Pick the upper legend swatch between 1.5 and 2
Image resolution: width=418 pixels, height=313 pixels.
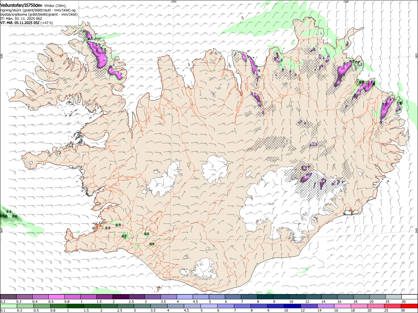coord(104,297)
